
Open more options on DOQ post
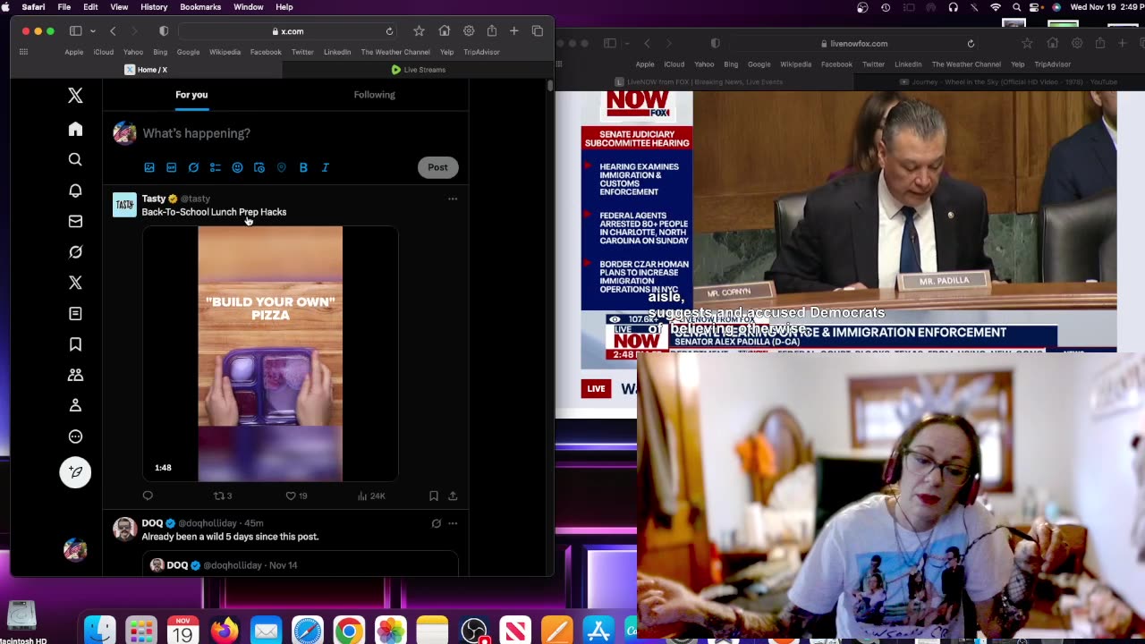coord(453,523)
